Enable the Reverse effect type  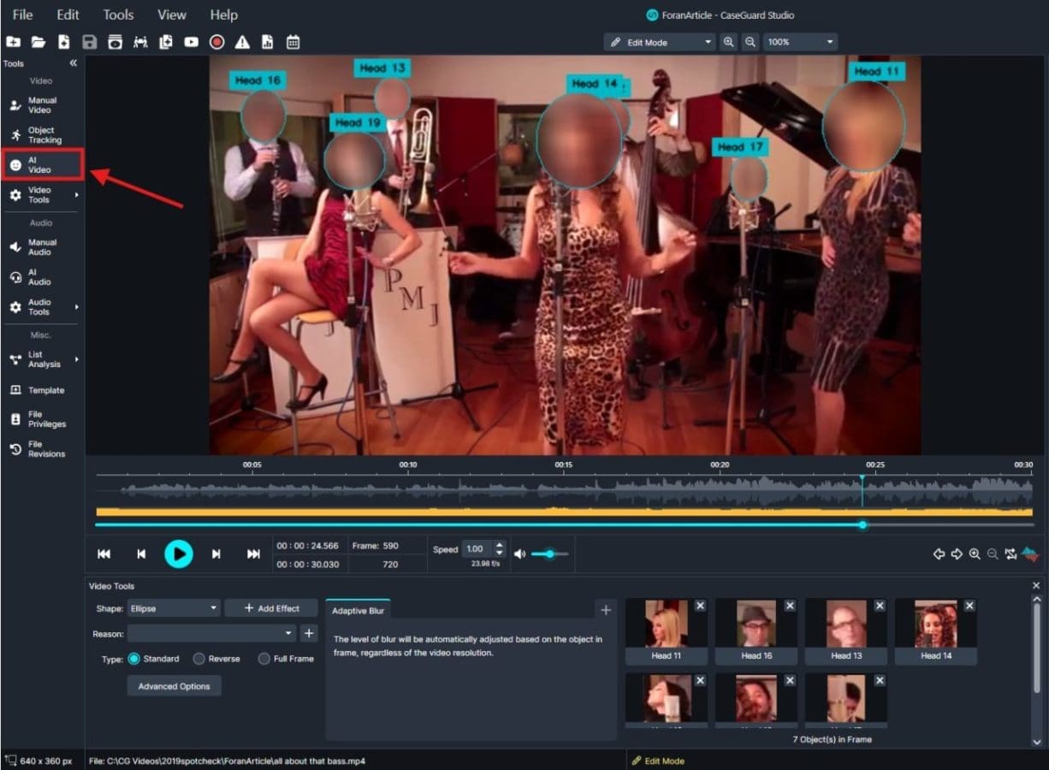pyautogui.click(x=201, y=659)
